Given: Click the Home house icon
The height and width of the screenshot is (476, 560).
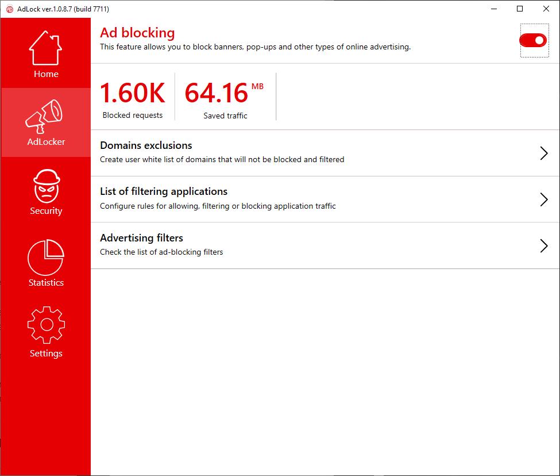Looking at the screenshot, I should tap(46, 48).
